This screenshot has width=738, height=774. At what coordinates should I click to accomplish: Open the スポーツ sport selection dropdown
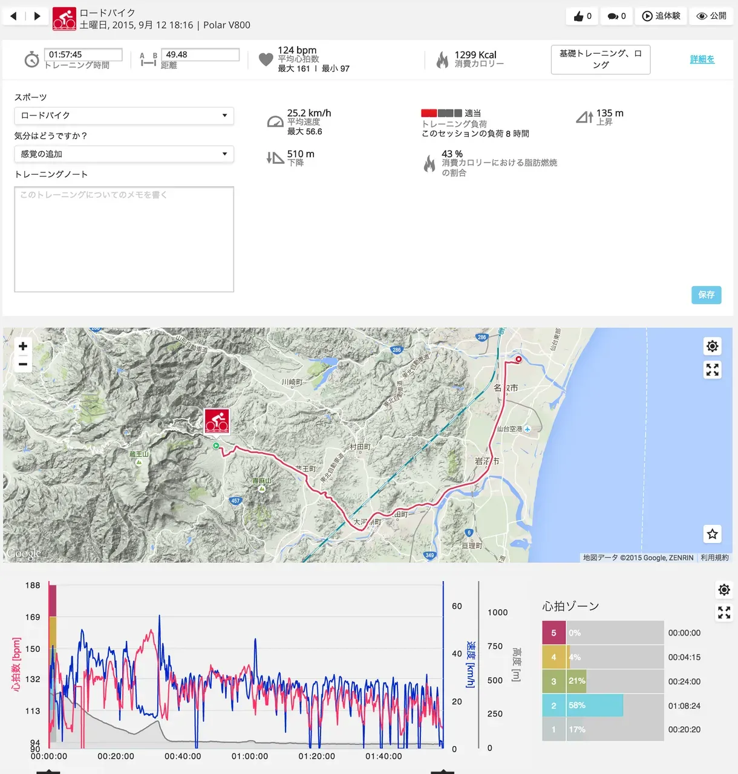point(123,115)
